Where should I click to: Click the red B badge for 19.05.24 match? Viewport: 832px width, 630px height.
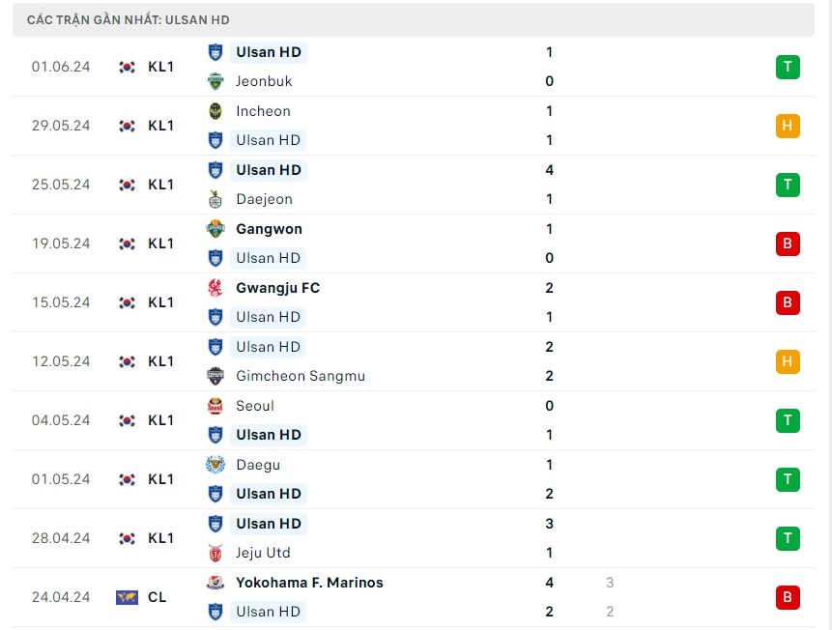pos(788,243)
